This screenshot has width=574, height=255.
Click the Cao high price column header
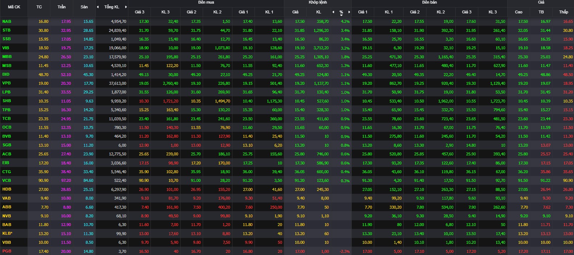(x=519, y=12)
